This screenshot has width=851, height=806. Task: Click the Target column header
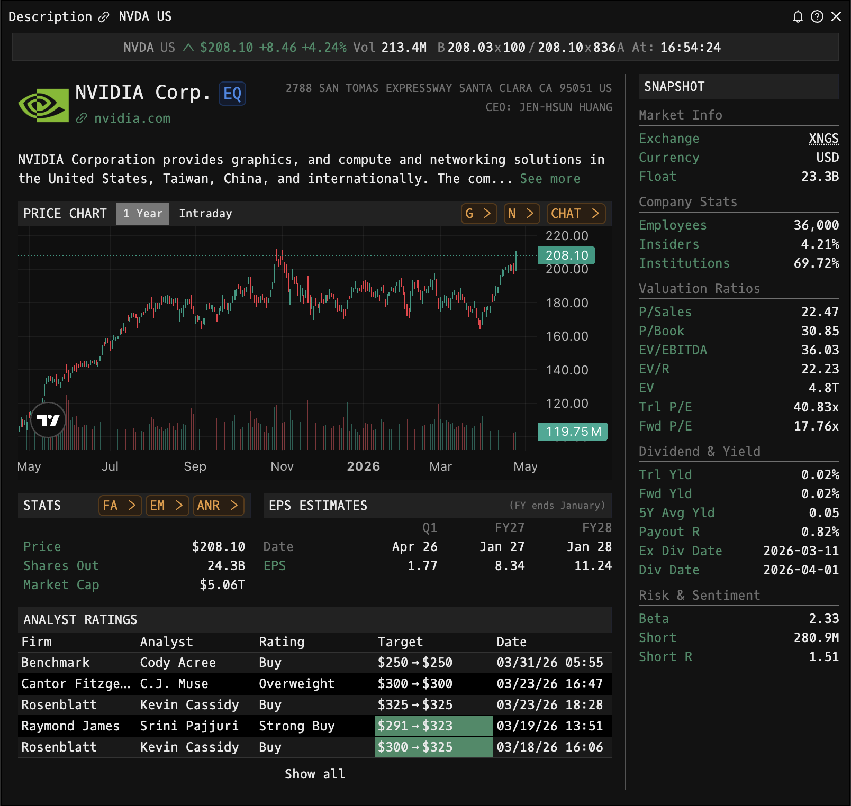401,642
